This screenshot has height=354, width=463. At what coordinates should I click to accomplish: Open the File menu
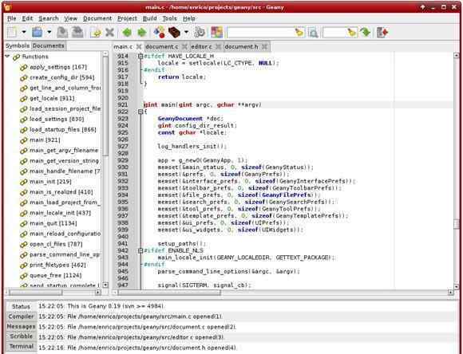11,18
